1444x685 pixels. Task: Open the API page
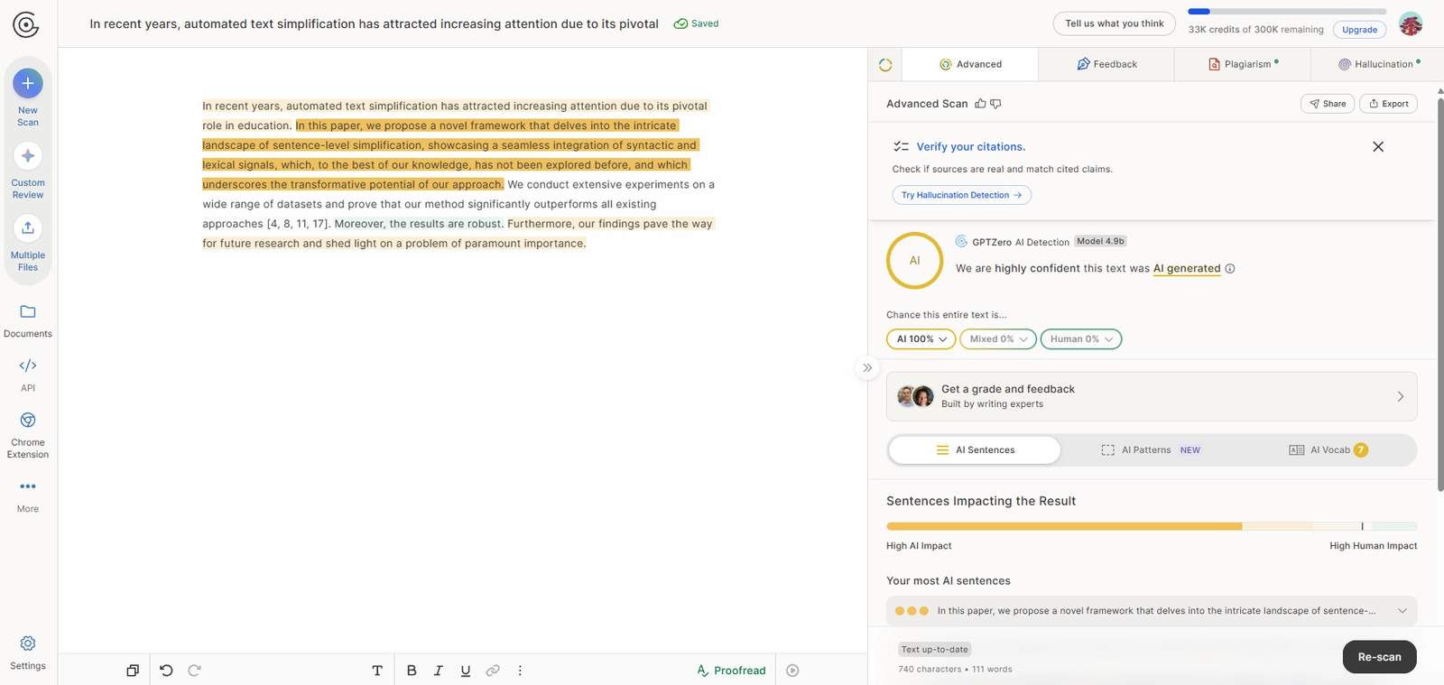point(28,375)
